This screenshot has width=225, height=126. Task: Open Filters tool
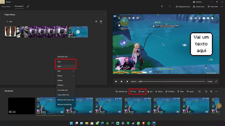(x=181, y=92)
